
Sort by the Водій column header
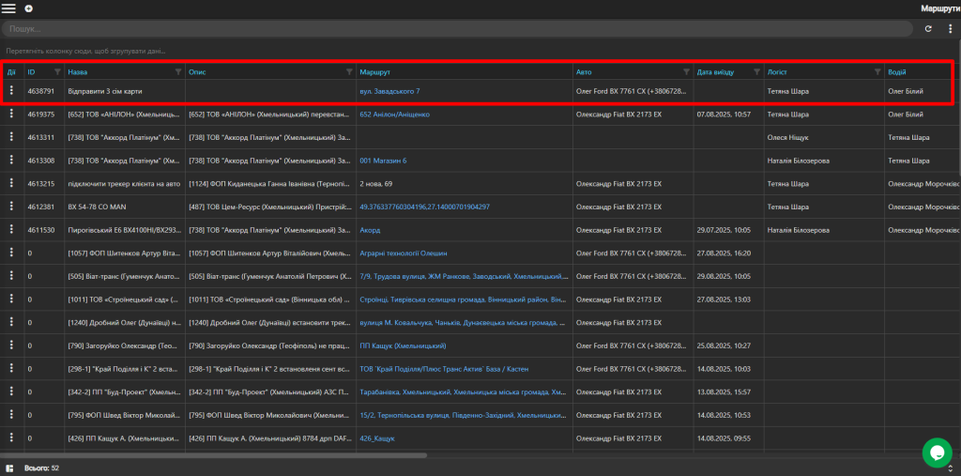(897, 71)
